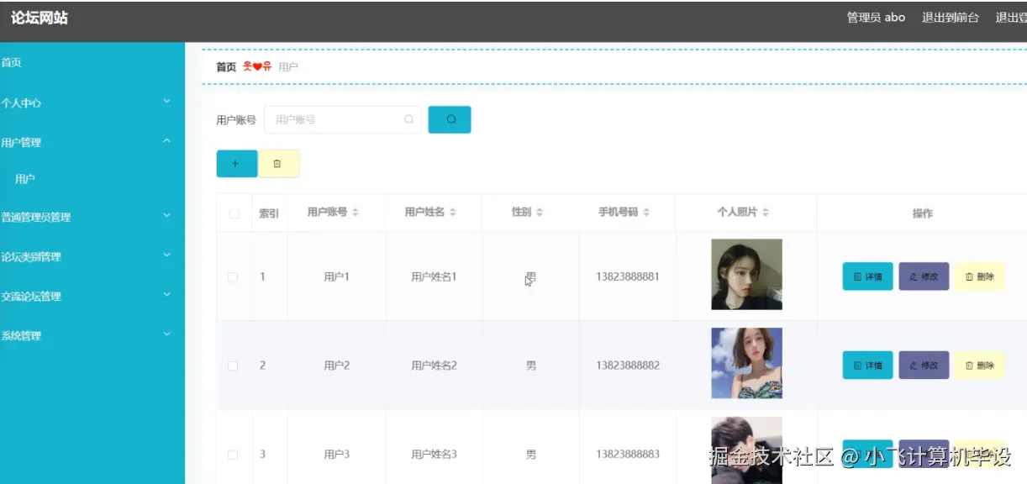This screenshot has height=484, width=1027.
Task: Click the magnifier icon inside the 用户账号 input
Action: pyautogui.click(x=408, y=119)
